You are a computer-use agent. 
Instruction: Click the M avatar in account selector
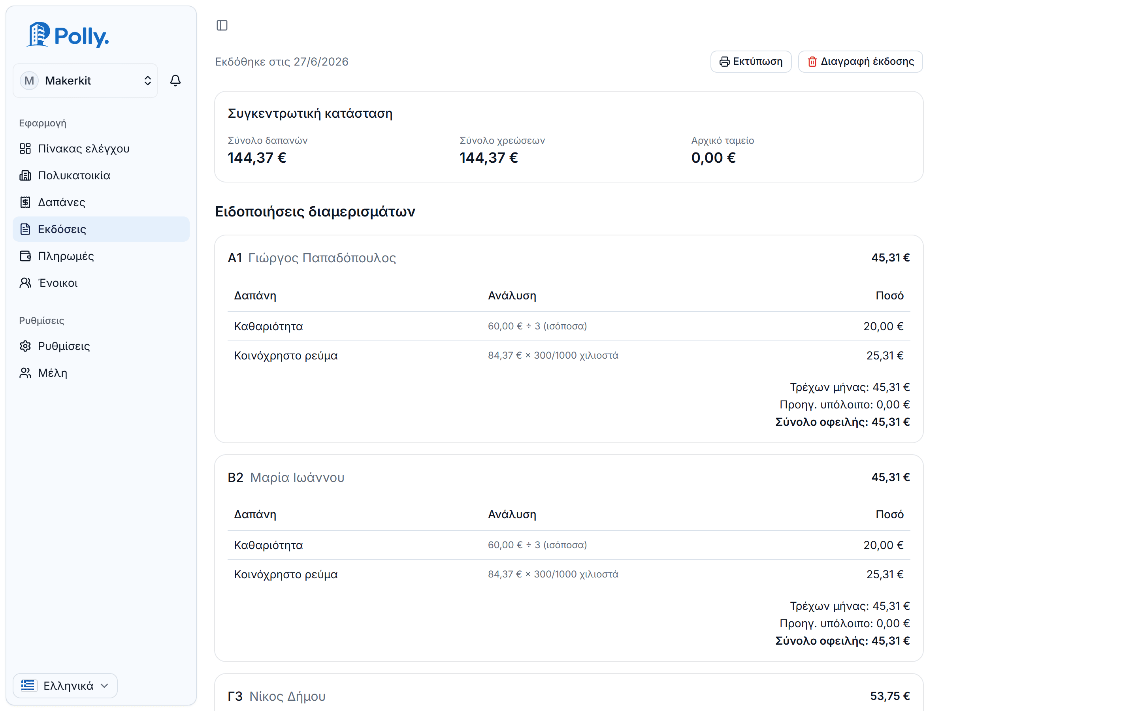point(29,81)
